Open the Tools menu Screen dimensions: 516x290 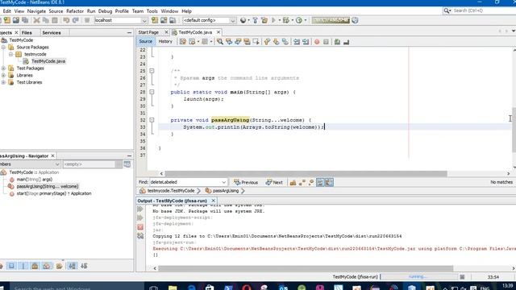pyautogui.click(x=152, y=11)
